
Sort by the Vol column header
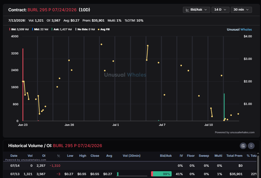pos(30,156)
